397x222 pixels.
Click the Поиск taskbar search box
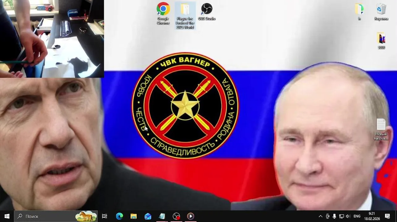pos(56,216)
